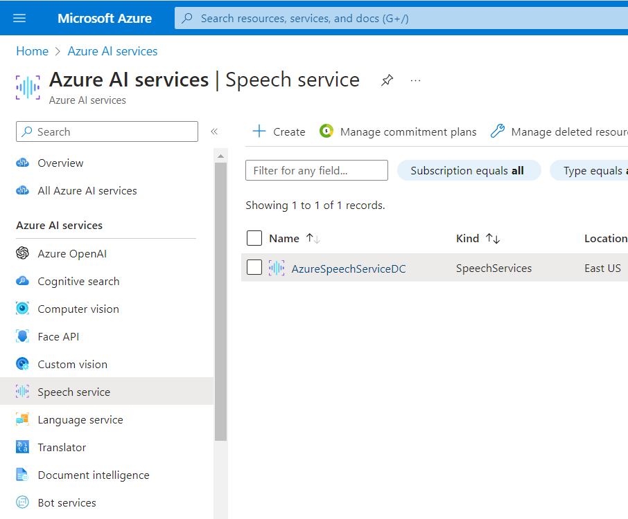Sort records by the Name column arrows
The width and height of the screenshot is (628, 519).
(x=313, y=238)
